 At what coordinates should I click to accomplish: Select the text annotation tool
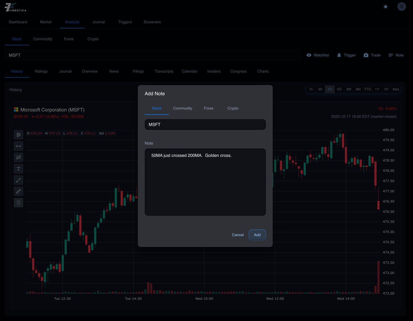point(18,169)
